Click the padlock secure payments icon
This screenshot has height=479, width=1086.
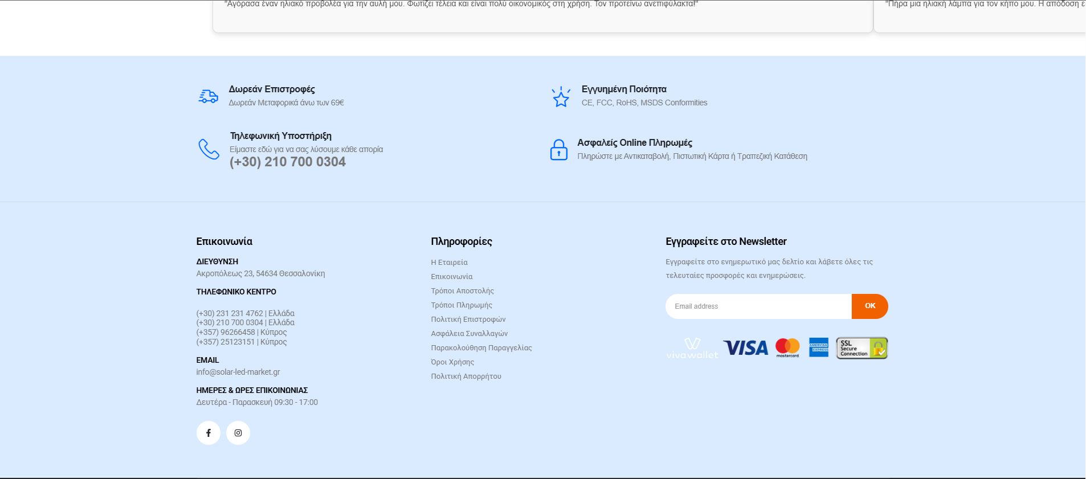[558, 150]
